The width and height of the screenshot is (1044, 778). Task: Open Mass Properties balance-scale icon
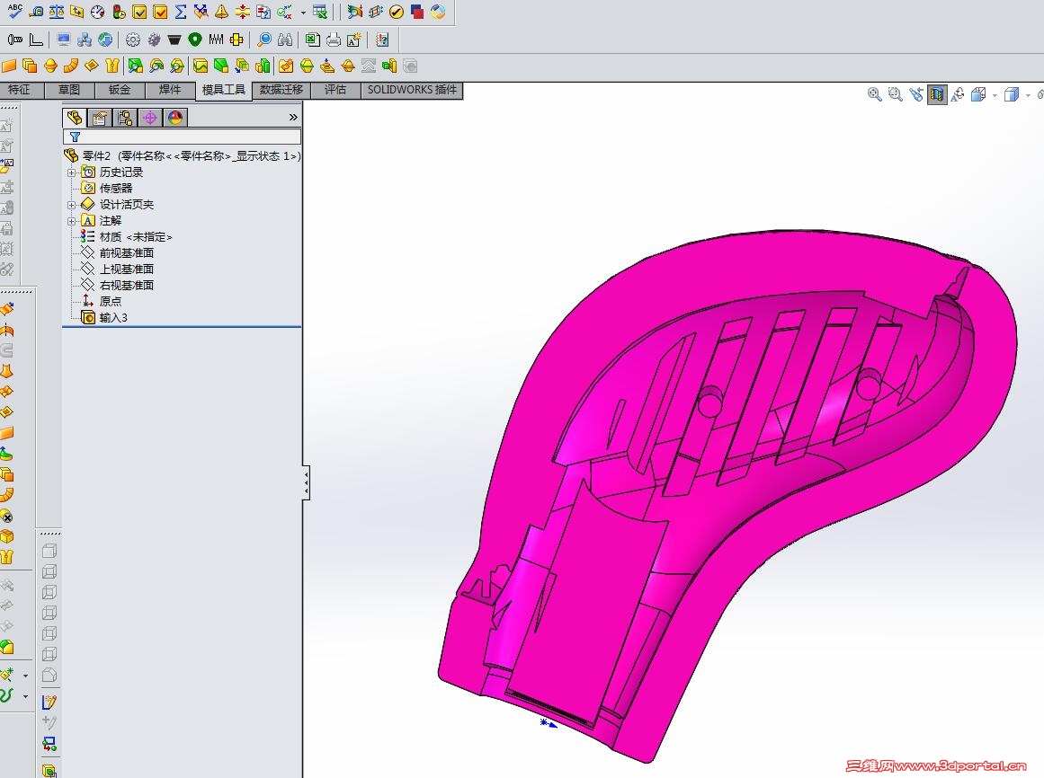click(57, 12)
